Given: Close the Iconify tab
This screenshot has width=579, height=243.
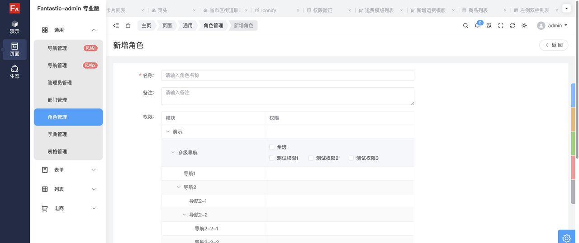Looking at the screenshot, I should pyautogui.click(x=298, y=10).
